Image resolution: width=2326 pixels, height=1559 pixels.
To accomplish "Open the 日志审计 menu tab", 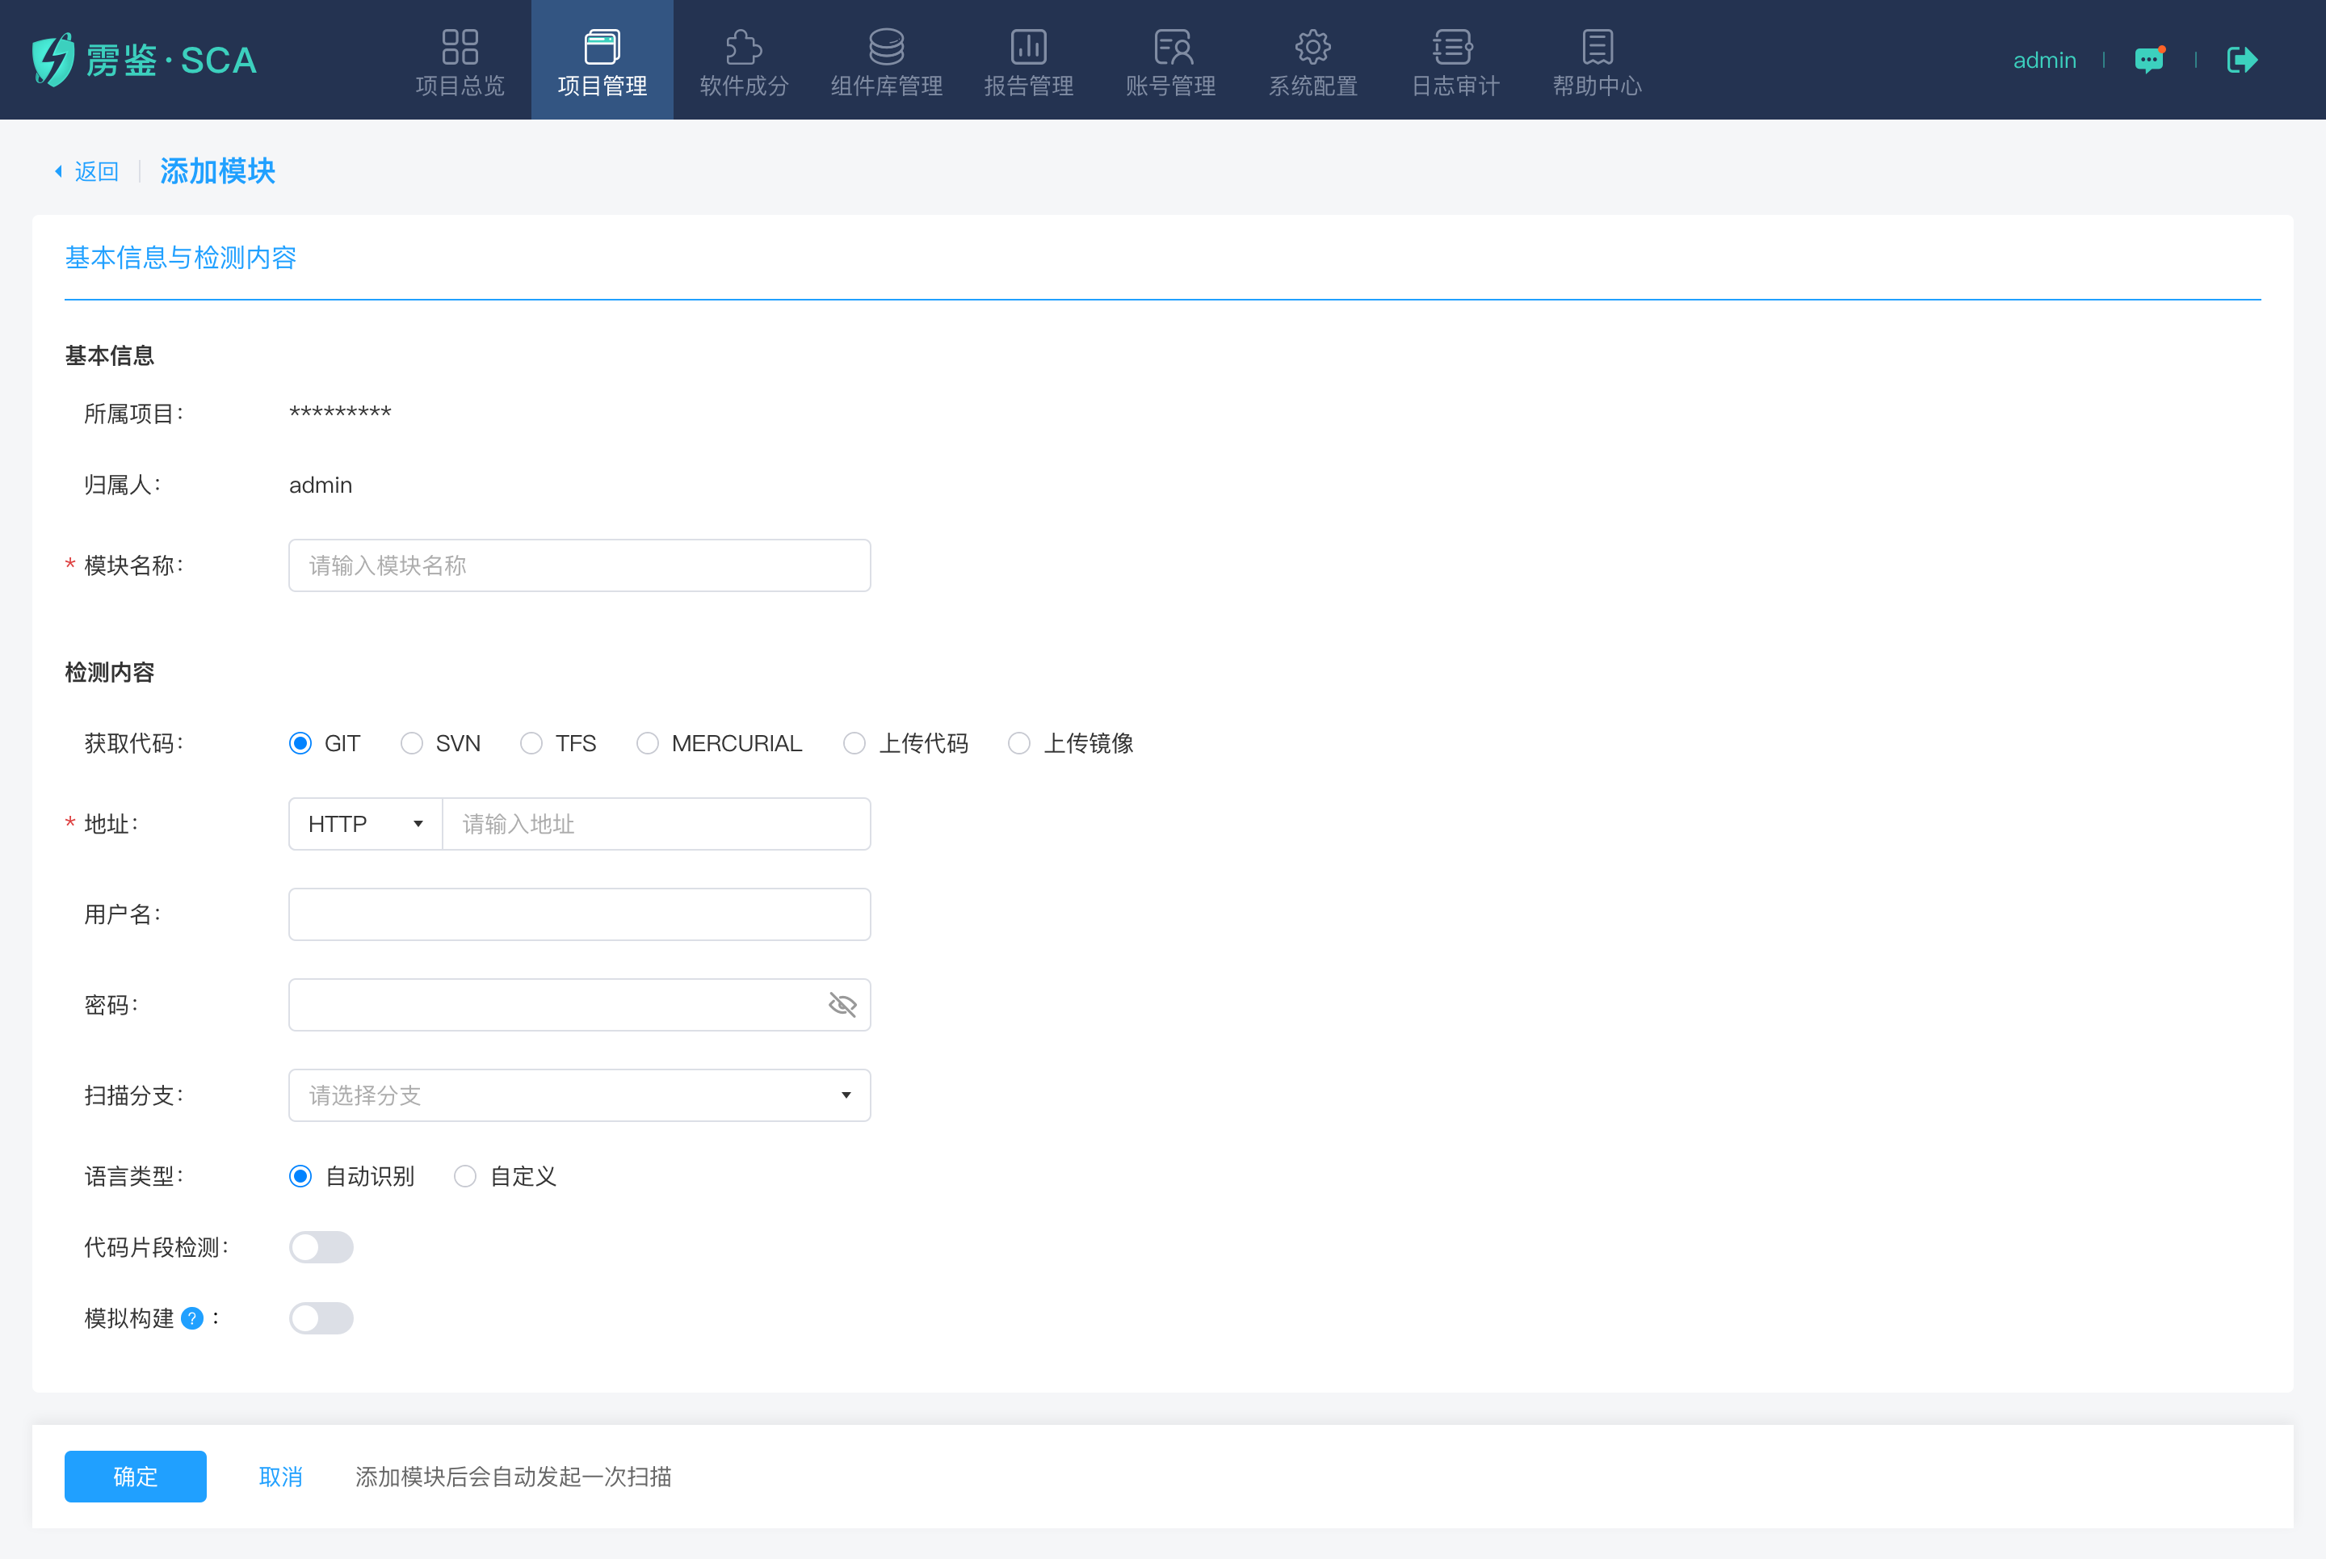I will point(1455,61).
